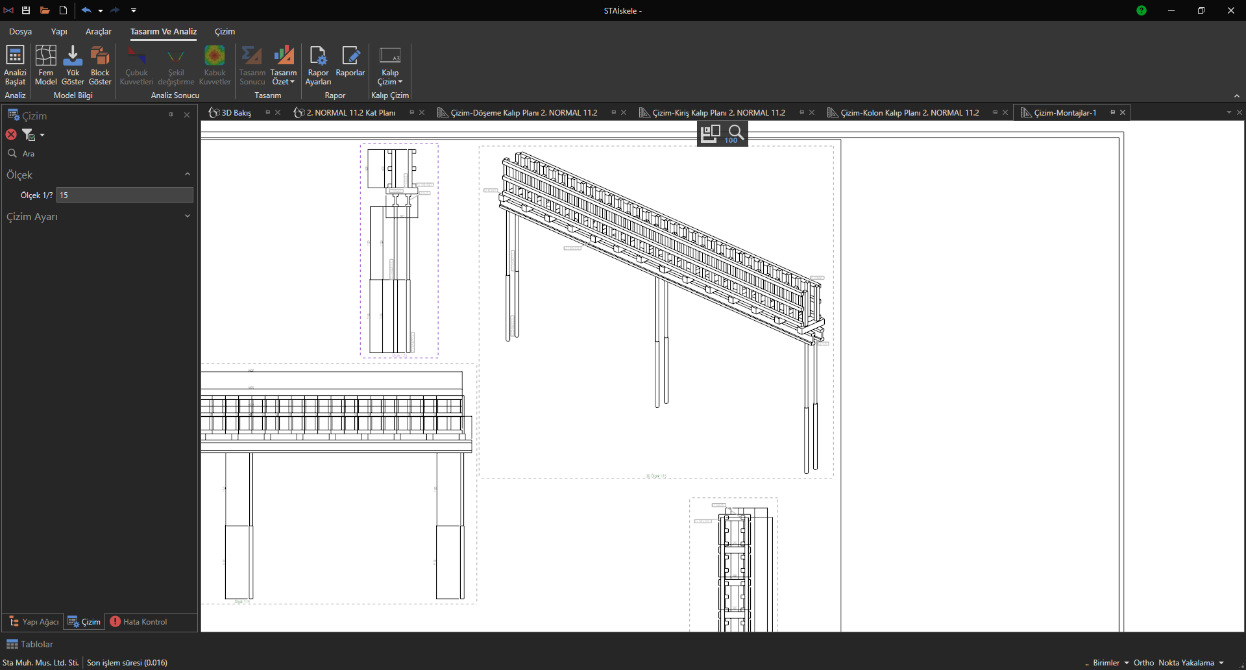Pin the Çizim side panel
The height and width of the screenshot is (670, 1246).
(171, 115)
